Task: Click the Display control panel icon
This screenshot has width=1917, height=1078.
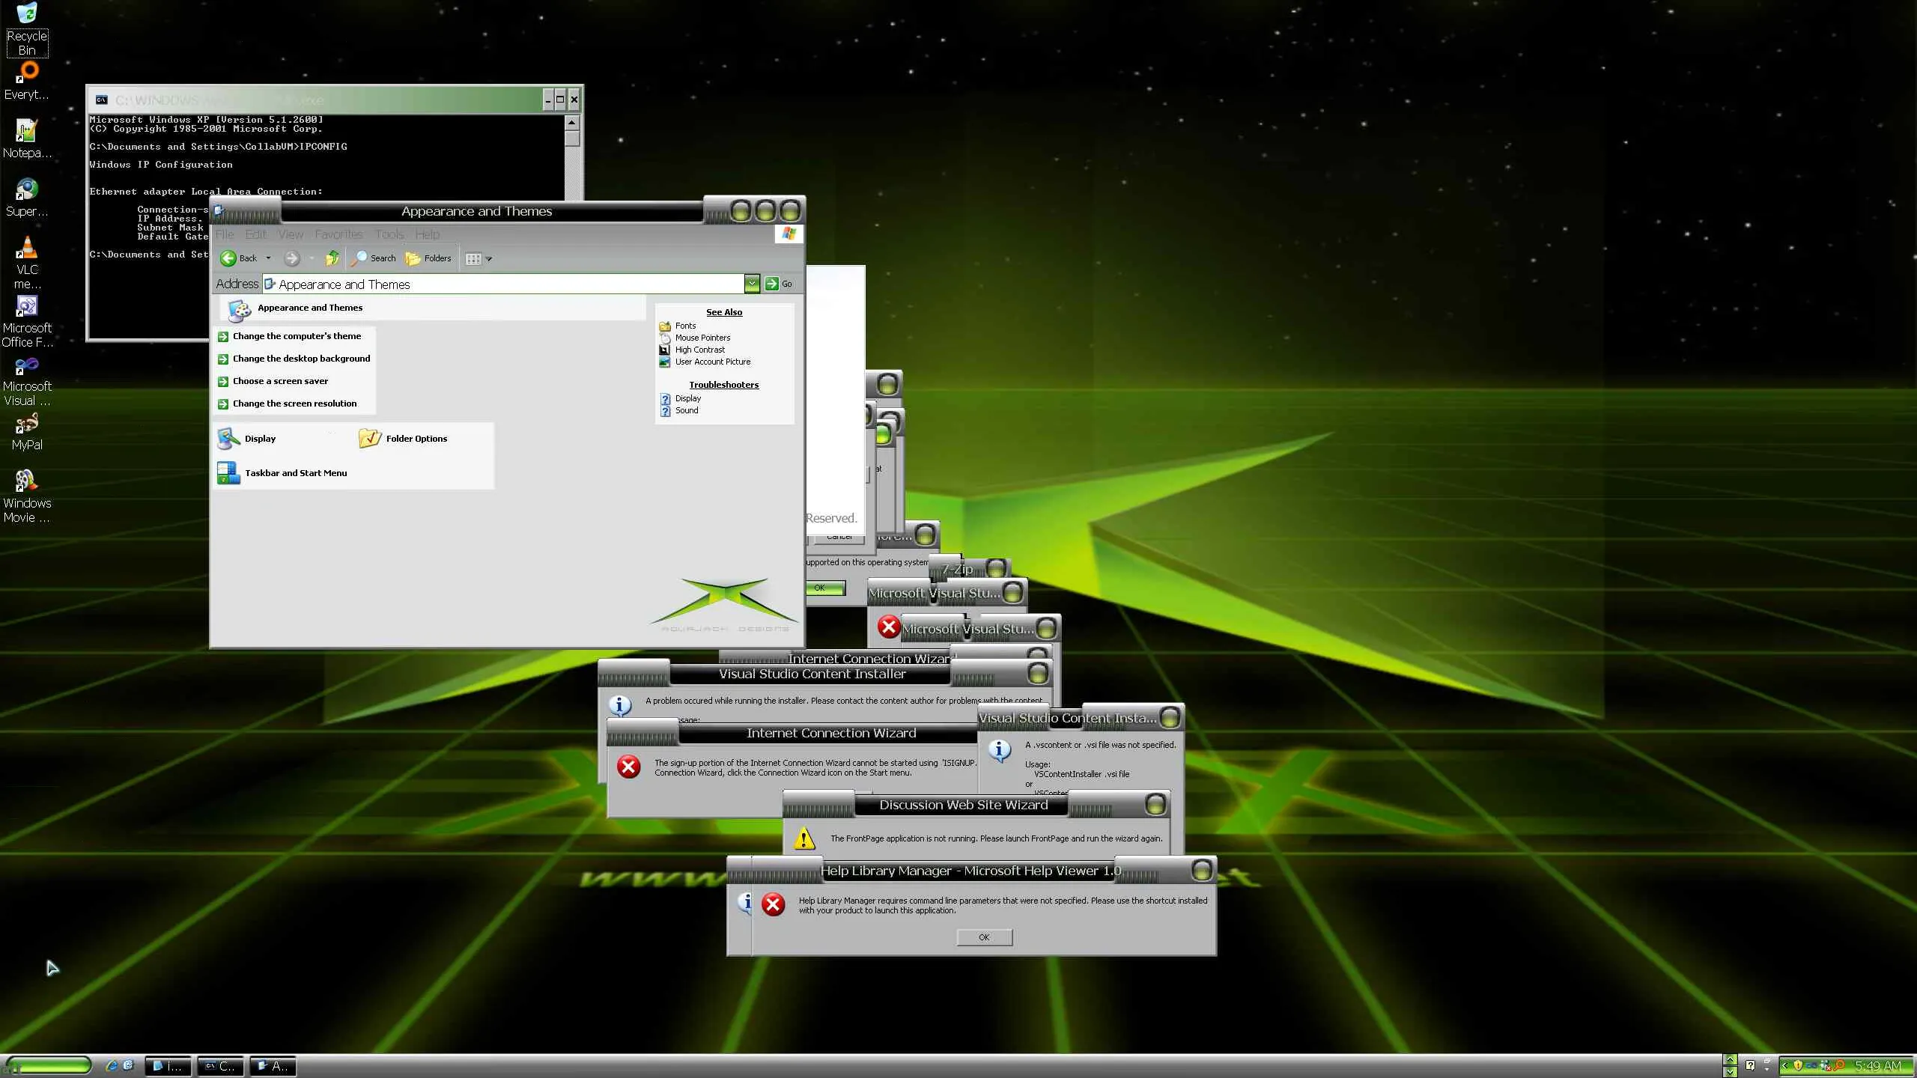Action: point(229,439)
